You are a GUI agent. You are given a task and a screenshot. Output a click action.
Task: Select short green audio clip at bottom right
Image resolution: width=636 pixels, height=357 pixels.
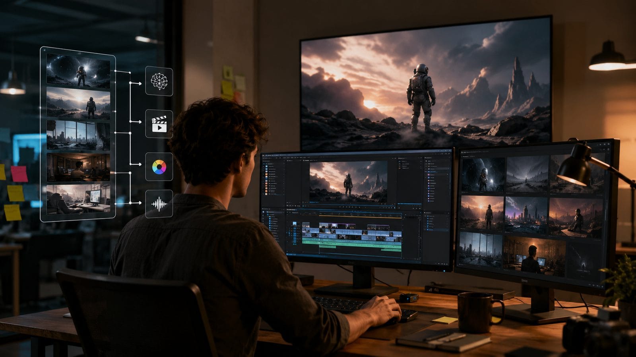[391, 250]
